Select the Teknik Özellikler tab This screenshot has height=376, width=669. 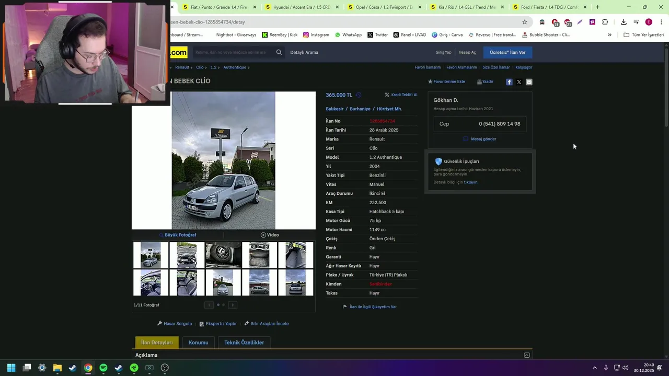[x=244, y=343]
